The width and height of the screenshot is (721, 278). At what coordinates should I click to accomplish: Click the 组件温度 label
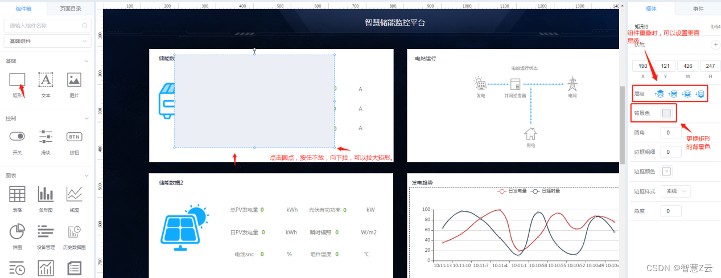click(x=321, y=254)
